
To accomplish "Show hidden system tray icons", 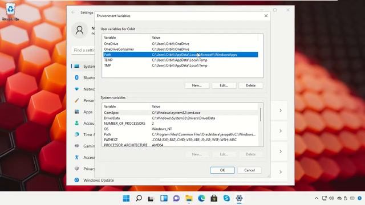I will point(317,198).
